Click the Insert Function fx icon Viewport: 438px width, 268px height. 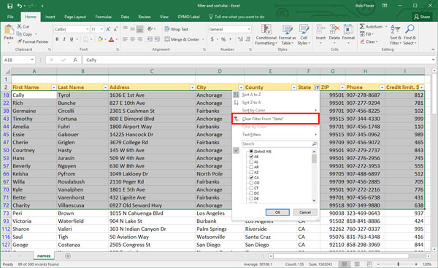[x=75, y=60]
